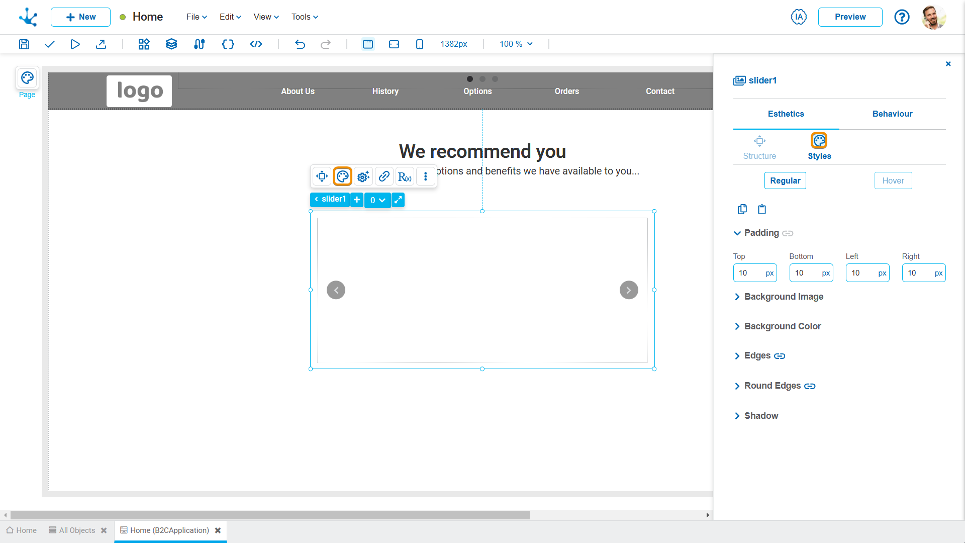Open the 100 % zoom dropdown

pos(516,44)
